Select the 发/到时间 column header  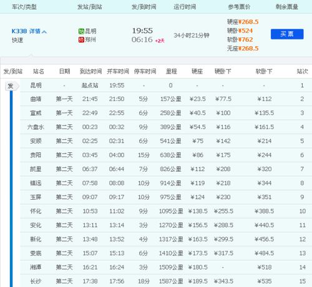144,7
